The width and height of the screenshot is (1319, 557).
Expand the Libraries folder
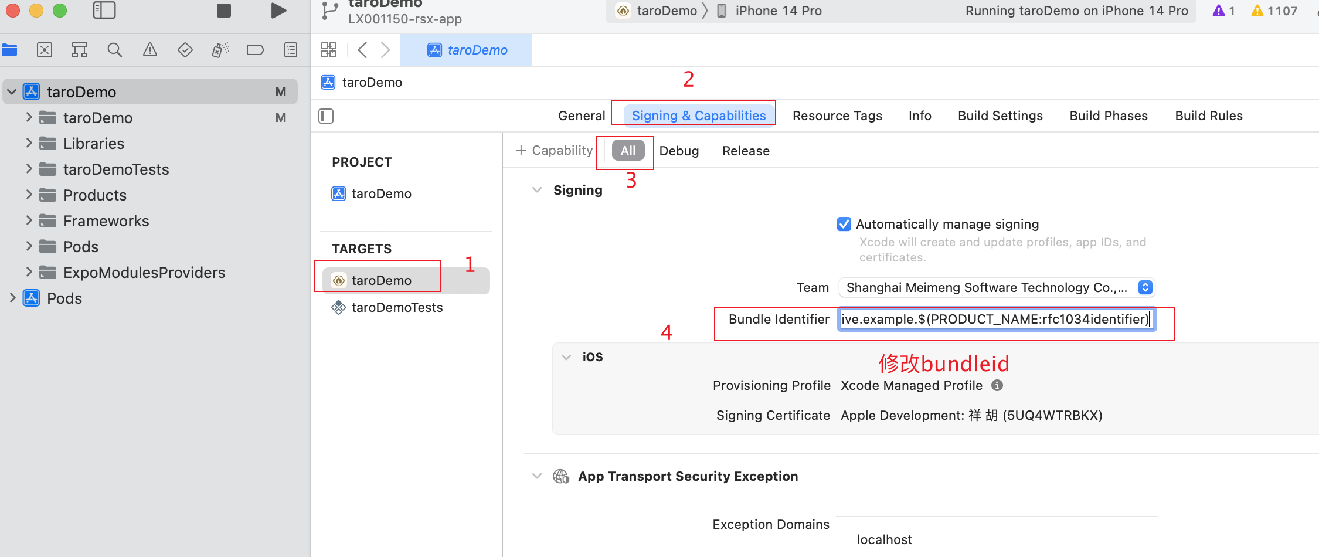(29, 143)
